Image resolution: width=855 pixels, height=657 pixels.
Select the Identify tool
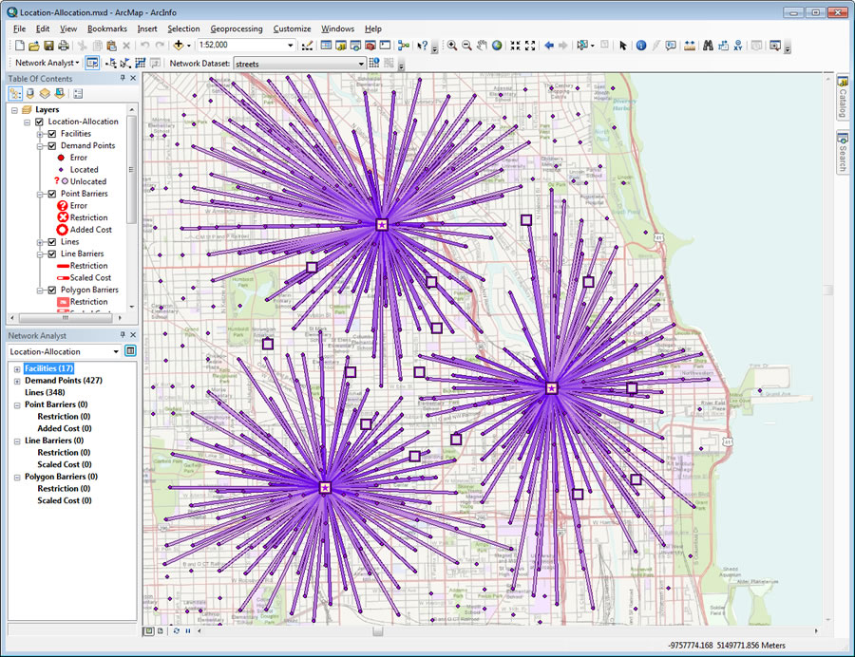click(x=640, y=46)
